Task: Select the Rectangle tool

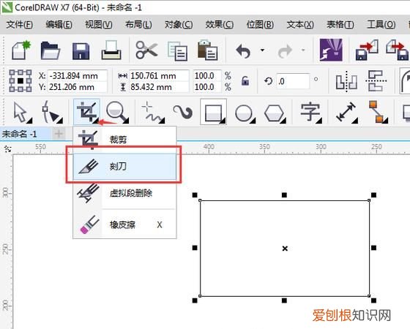Action: click(x=213, y=112)
